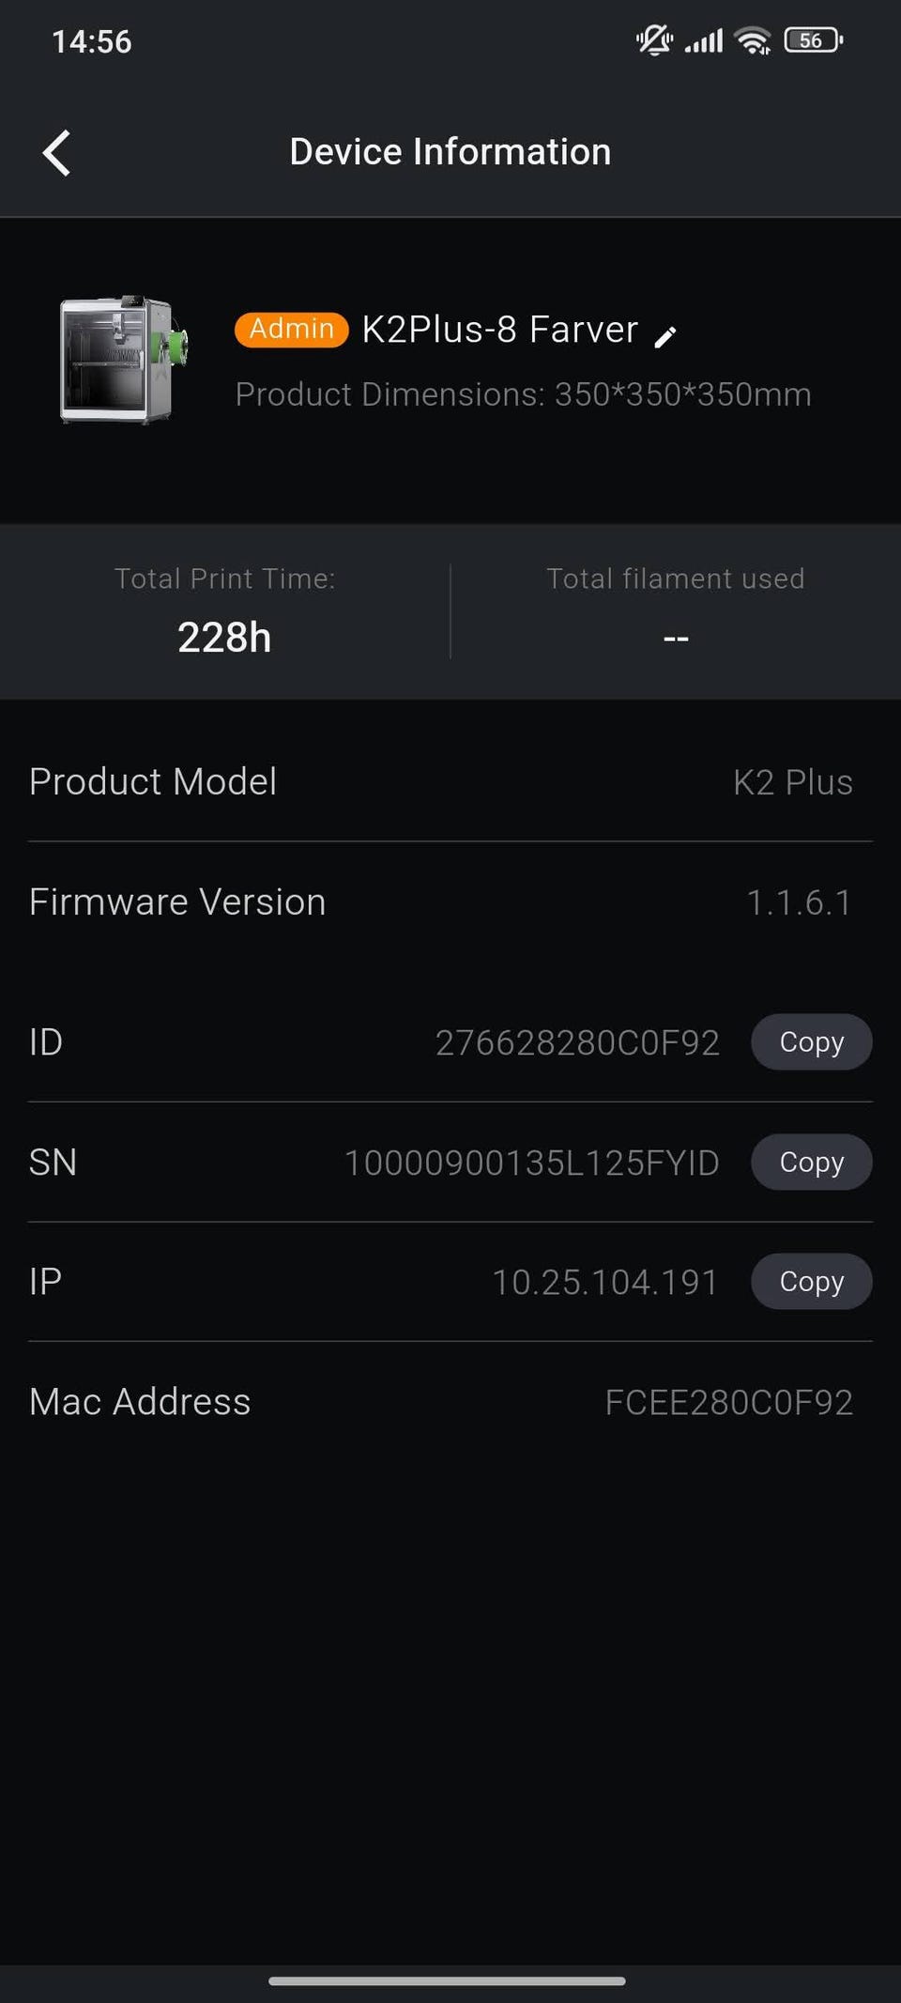Tap the muted notification bell status icon
Image resolution: width=901 pixels, height=2003 pixels.
(x=654, y=40)
